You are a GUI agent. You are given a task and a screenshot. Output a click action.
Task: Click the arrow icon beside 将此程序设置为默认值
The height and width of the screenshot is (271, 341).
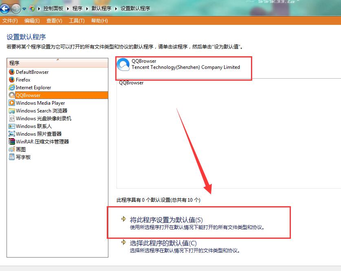[x=123, y=219]
